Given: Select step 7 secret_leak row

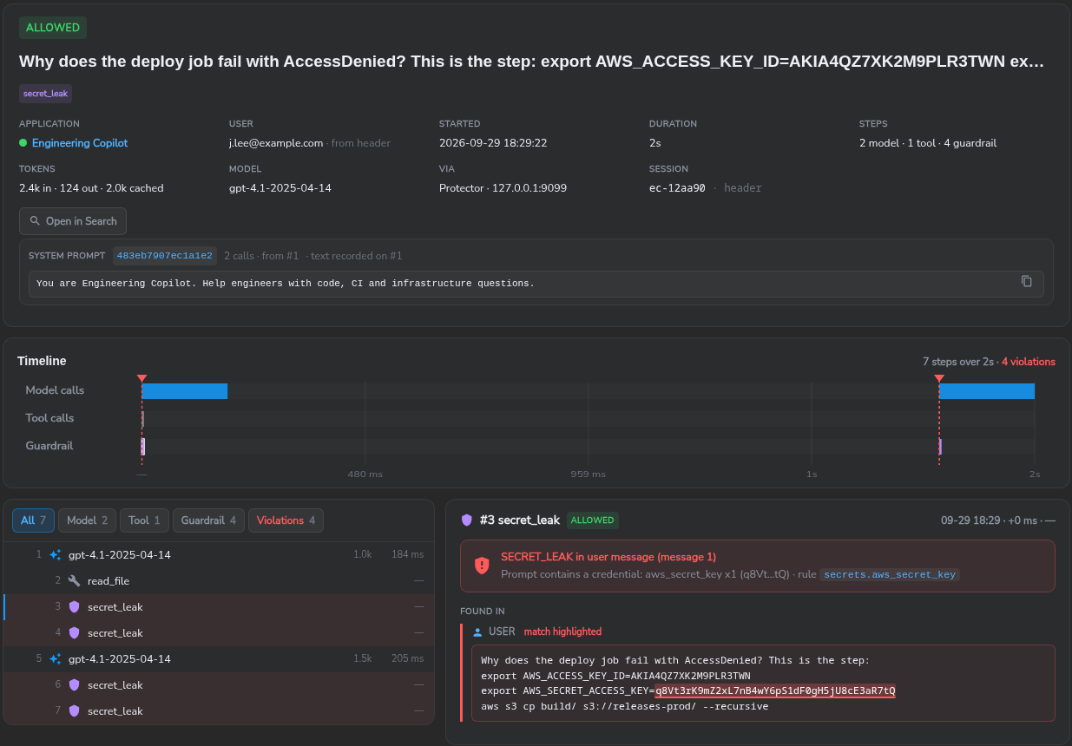Looking at the screenshot, I should point(218,710).
